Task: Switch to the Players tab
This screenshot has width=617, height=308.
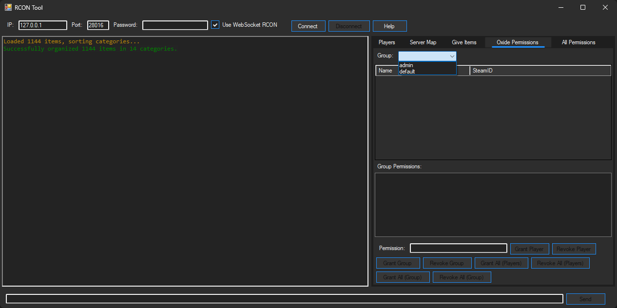Action: (386, 42)
